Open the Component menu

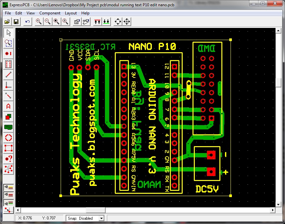click(x=50, y=13)
